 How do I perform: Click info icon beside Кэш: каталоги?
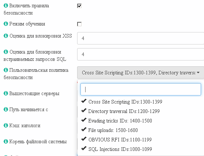6,125
